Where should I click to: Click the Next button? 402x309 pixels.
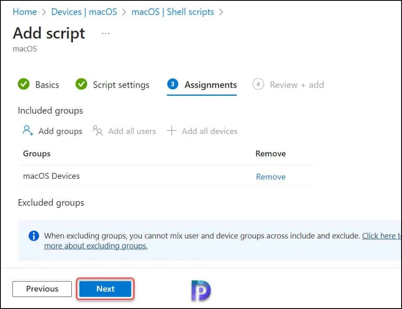105,289
